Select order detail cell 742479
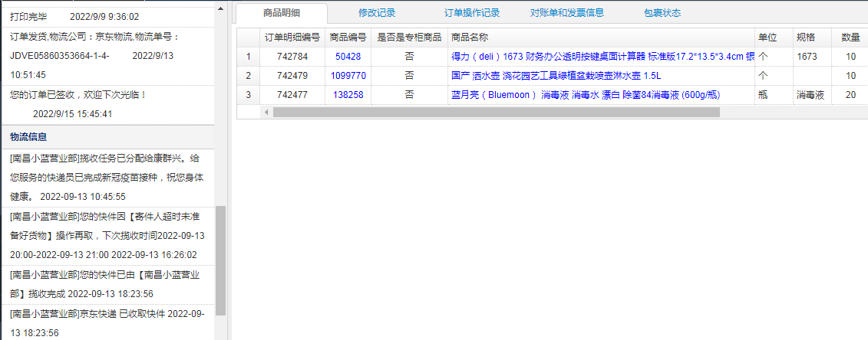The height and width of the screenshot is (340, 868). [292, 76]
